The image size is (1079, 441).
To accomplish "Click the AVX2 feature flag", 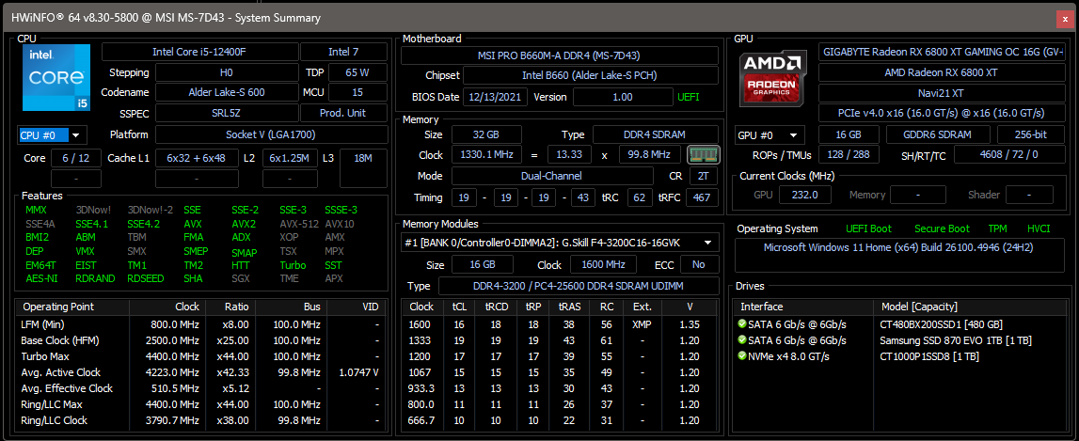I will click(x=244, y=224).
